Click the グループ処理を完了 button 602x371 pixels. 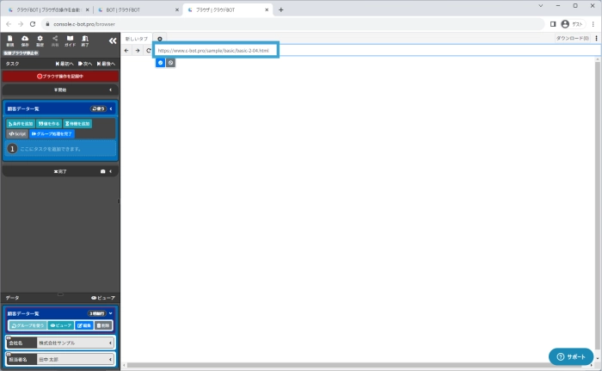coord(52,134)
